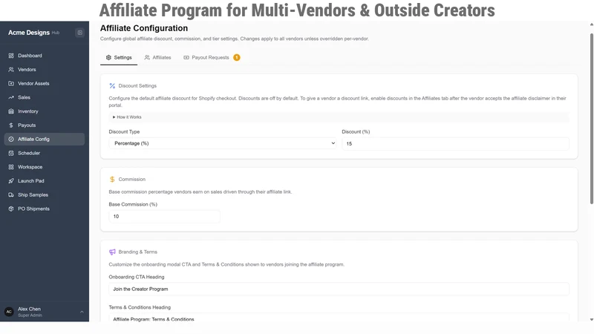Click the AC user avatar
This screenshot has height=334, width=594.
(9, 312)
